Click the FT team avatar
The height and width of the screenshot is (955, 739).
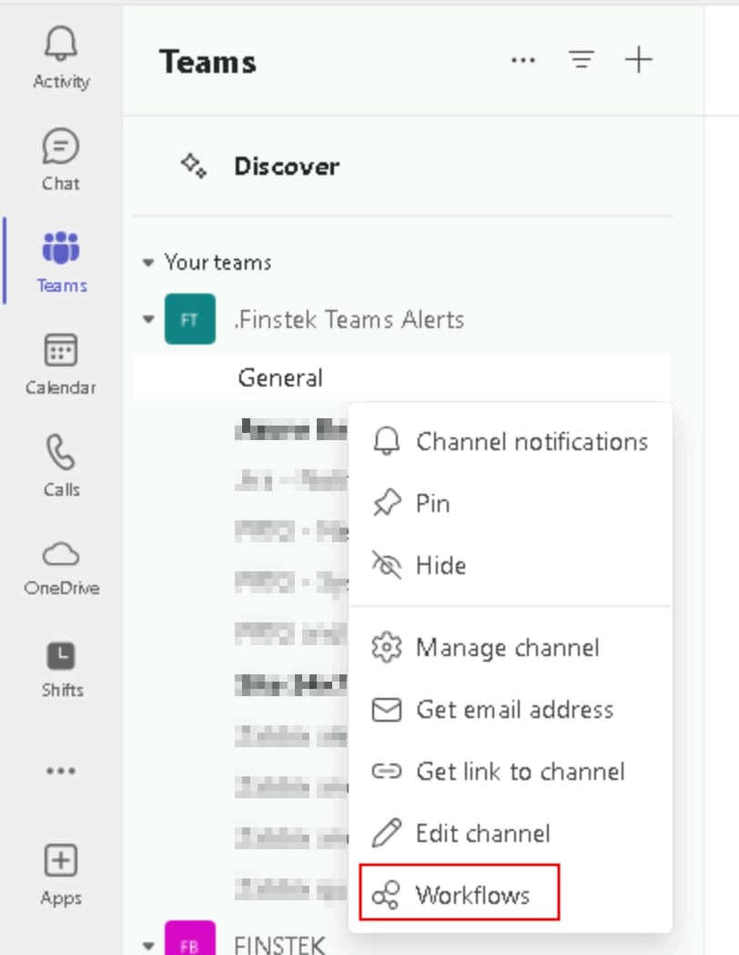click(x=190, y=319)
